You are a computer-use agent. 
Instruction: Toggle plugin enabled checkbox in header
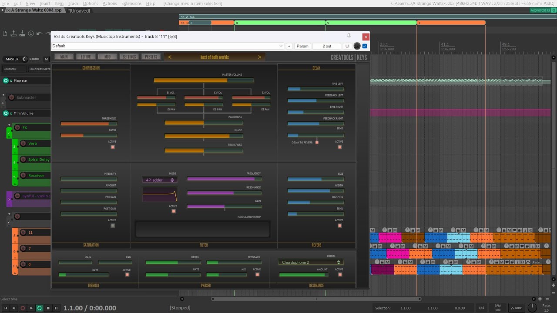click(365, 46)
